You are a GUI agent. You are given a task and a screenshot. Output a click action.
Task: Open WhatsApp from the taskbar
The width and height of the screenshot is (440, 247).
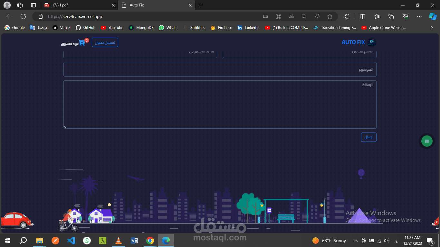87,240
